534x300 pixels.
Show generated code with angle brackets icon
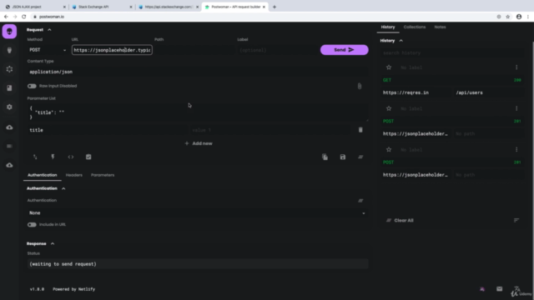coord(70,157)
